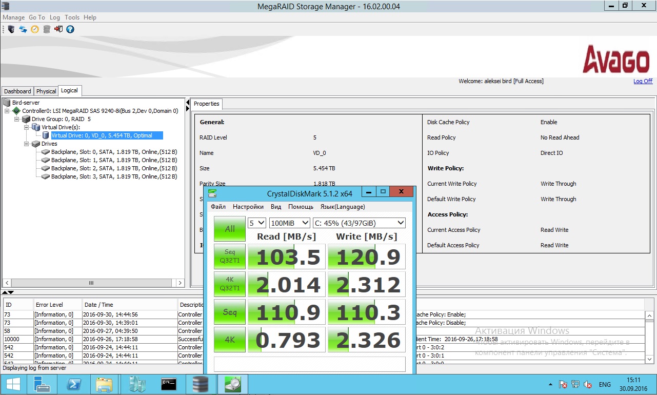
Task: Open the Файл menu in CrystalDiskMark
Action: (218, 207)
